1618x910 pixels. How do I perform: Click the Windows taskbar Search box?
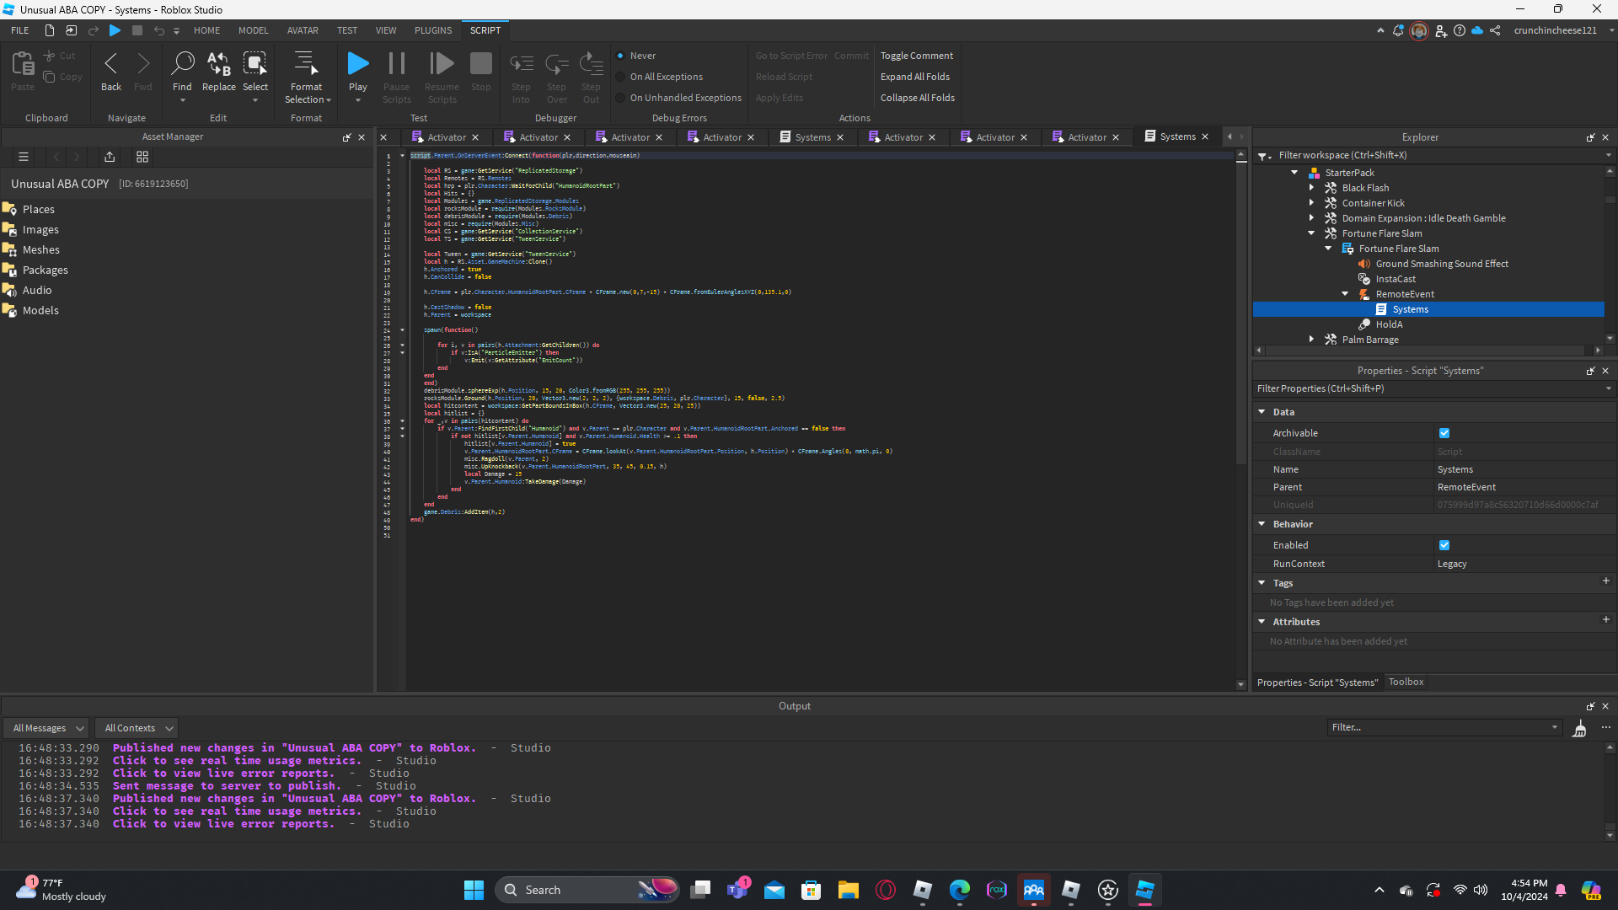[587, 890]
